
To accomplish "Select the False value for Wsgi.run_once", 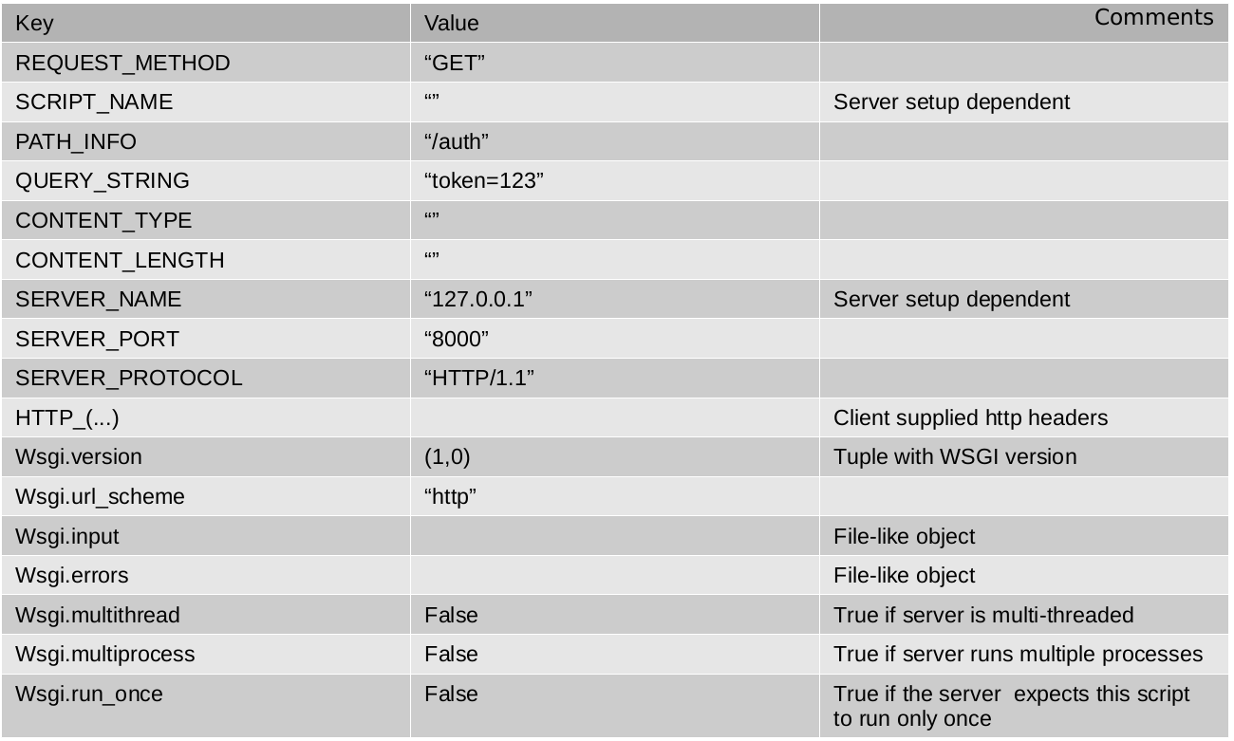I will tap(451, 694).
